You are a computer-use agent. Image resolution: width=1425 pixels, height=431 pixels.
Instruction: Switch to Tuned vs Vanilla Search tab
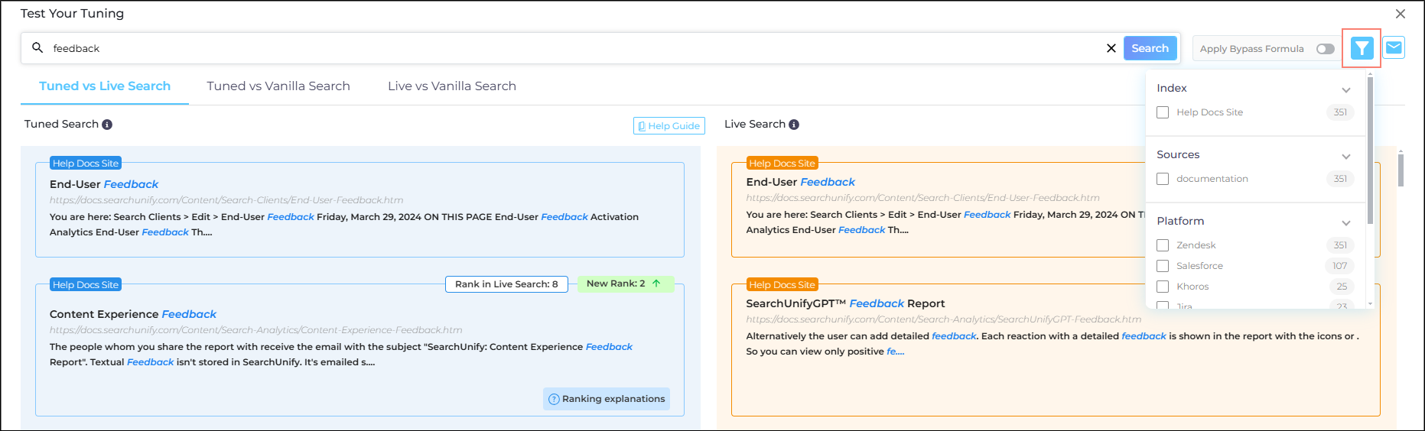point(278,86)
